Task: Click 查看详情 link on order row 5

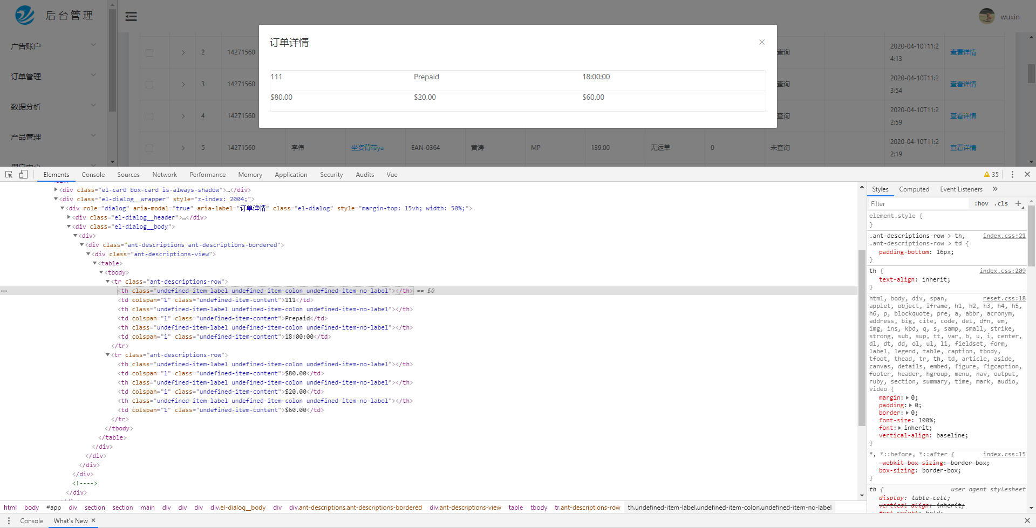Action: click(964, 147)
